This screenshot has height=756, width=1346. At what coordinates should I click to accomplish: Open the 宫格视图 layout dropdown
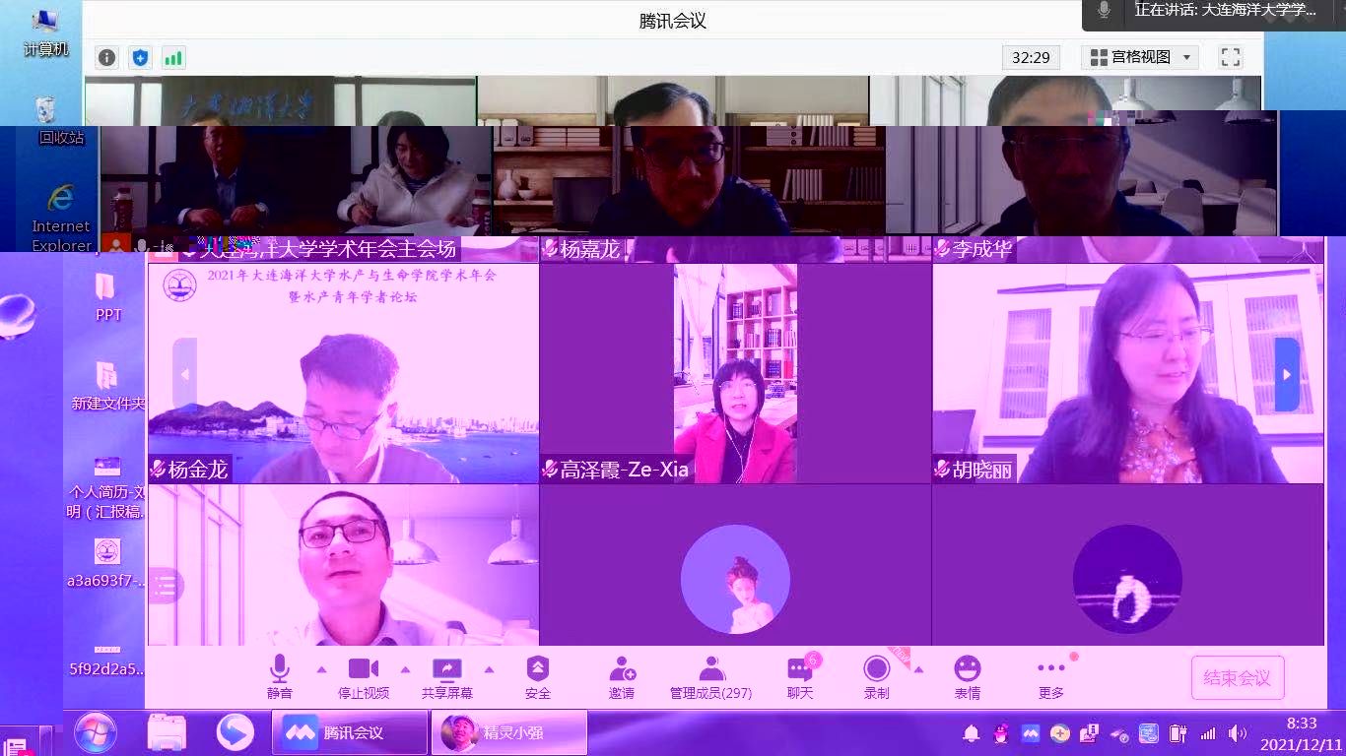[x=1140, y=57]
